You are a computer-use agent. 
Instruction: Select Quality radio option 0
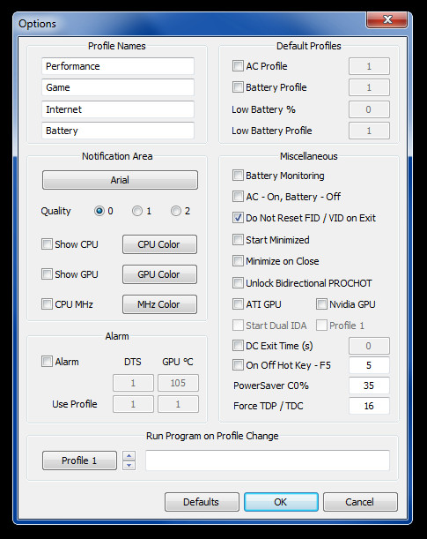pos(99,211)
